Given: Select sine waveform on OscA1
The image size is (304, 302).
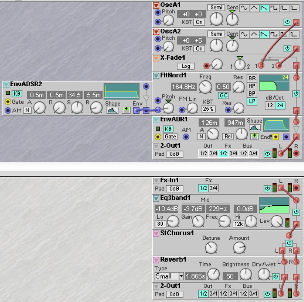Looking at the screenshot, I should pos(244,8).
